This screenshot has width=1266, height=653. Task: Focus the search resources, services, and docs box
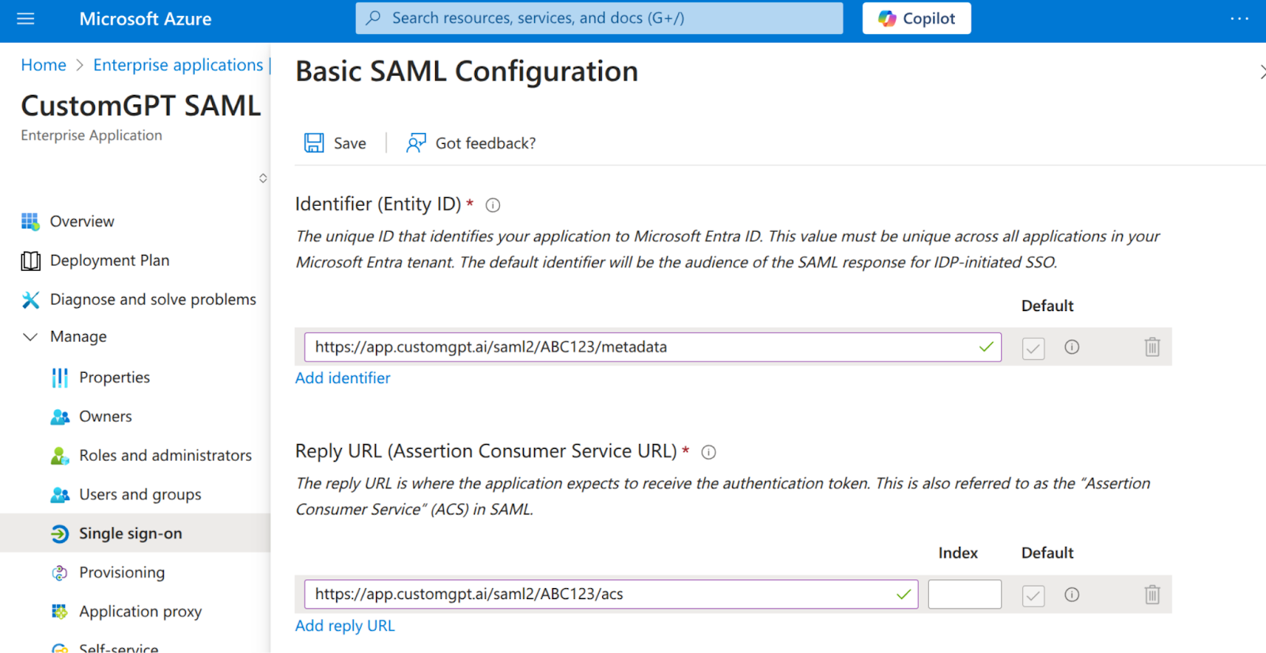point(599,18)
